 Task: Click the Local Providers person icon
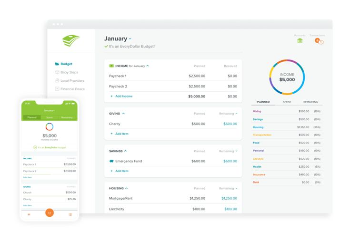click(57, 80)
